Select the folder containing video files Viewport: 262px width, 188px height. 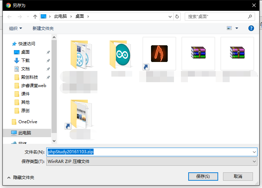(x=81, y=54)
